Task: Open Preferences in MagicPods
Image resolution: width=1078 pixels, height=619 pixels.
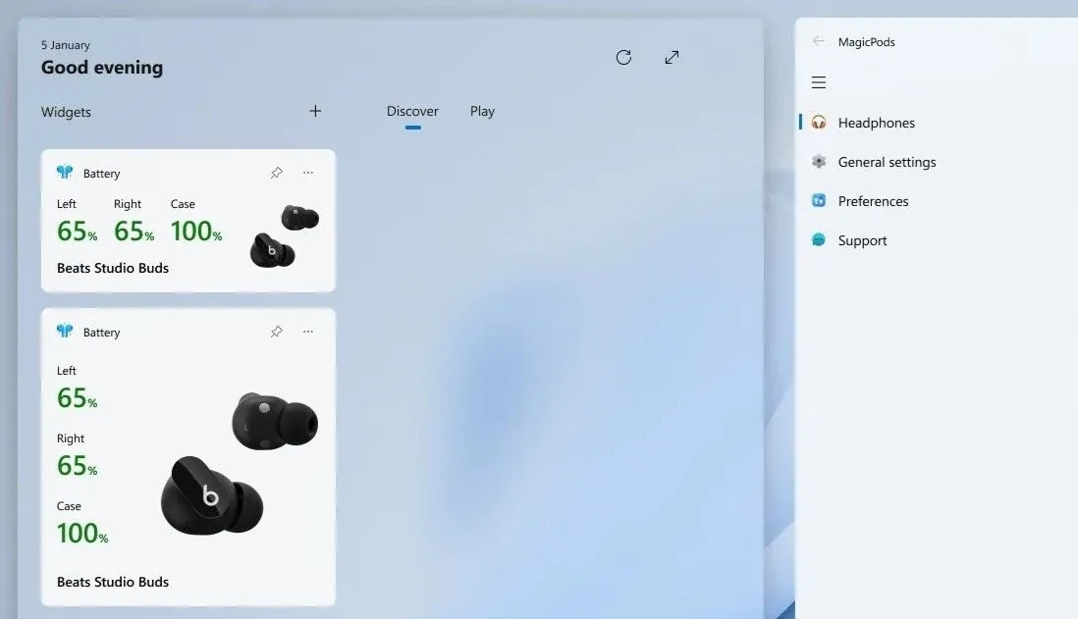Action: 873,201
